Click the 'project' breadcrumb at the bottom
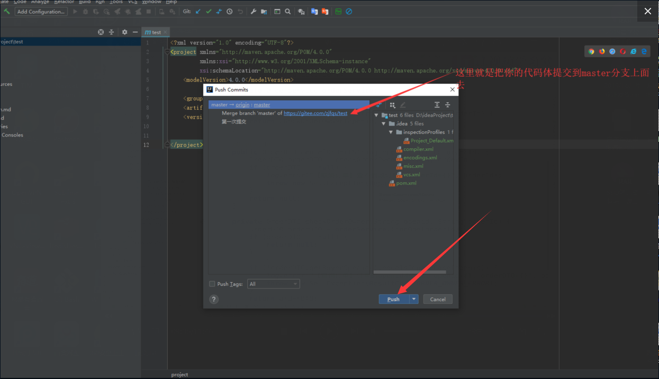 click(x=179, y=374)
